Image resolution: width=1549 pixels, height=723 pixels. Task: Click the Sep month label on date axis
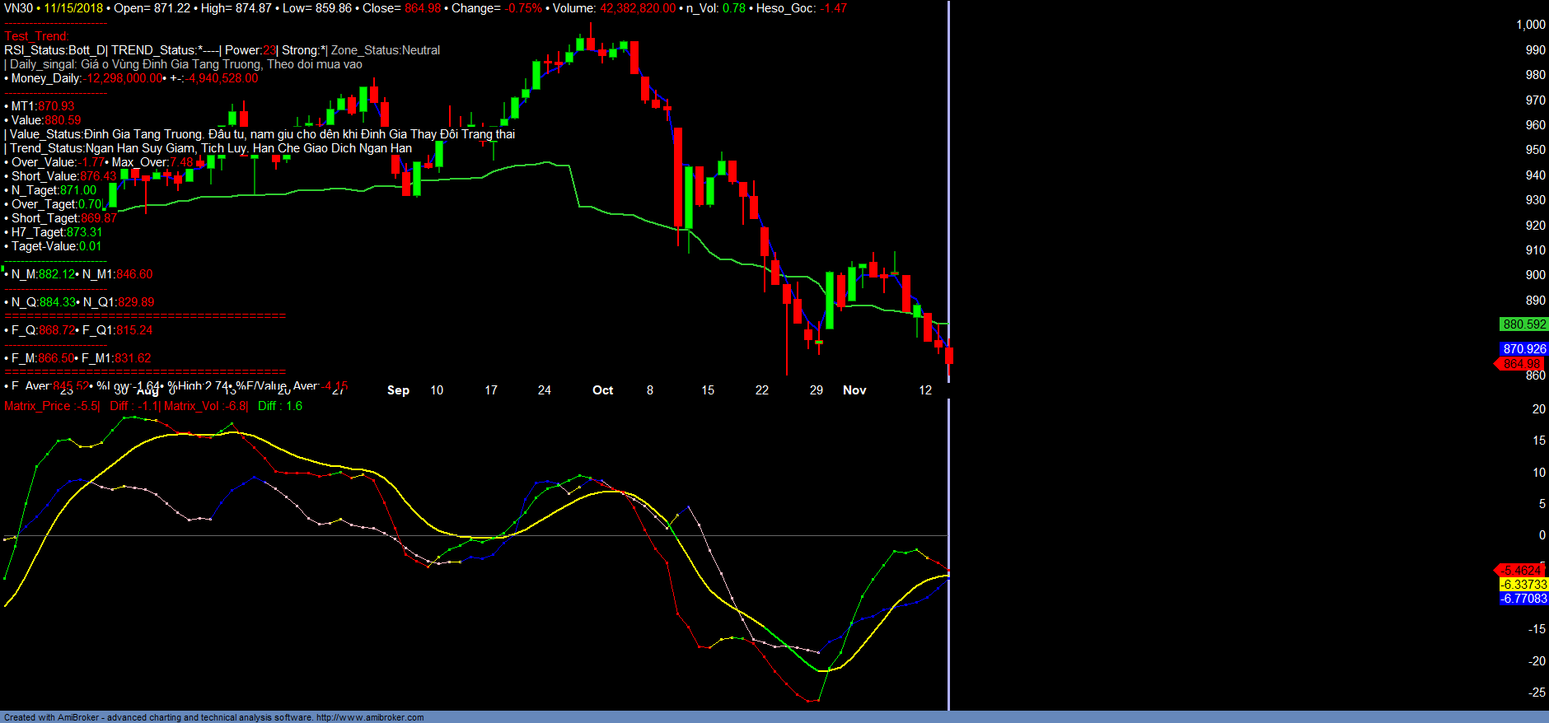(398, 390)
